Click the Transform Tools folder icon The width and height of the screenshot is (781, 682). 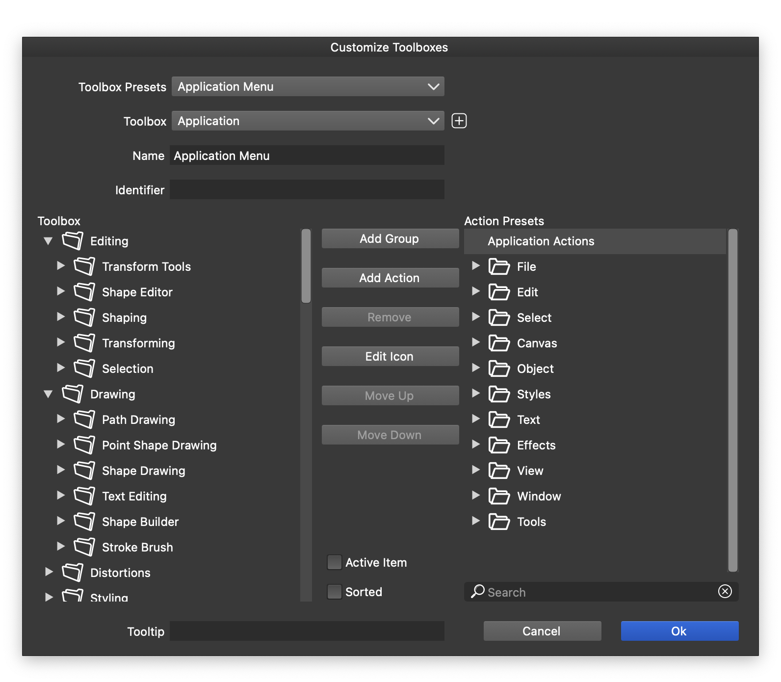pyautogui.click(x=84, y=266)
